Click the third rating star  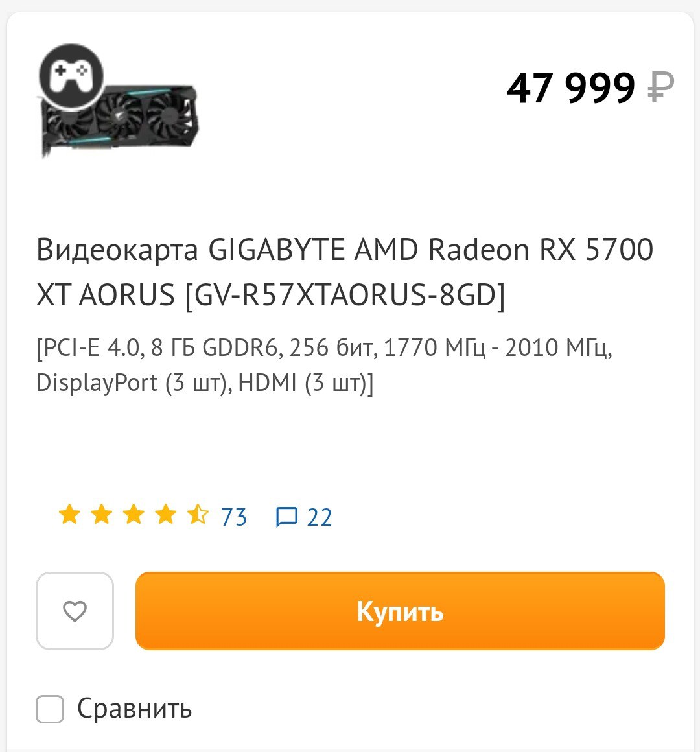point(134,515)
